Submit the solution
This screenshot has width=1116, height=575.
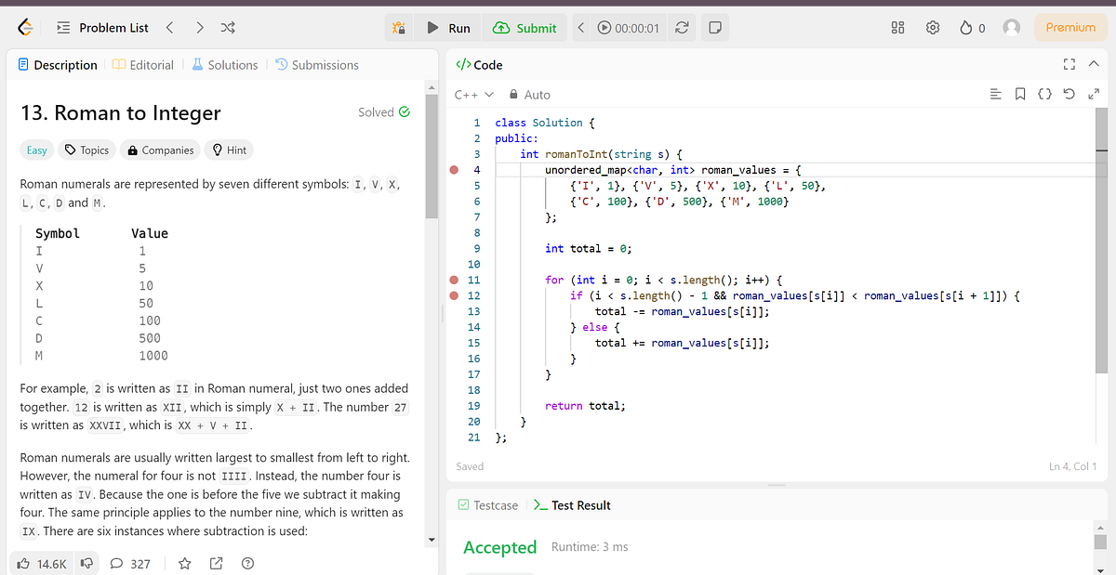click(525, 28)
